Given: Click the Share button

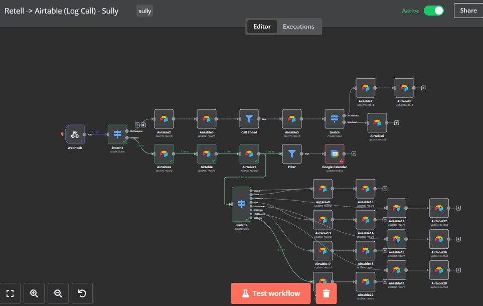Looking at the screenshot, I should [468, 11].
